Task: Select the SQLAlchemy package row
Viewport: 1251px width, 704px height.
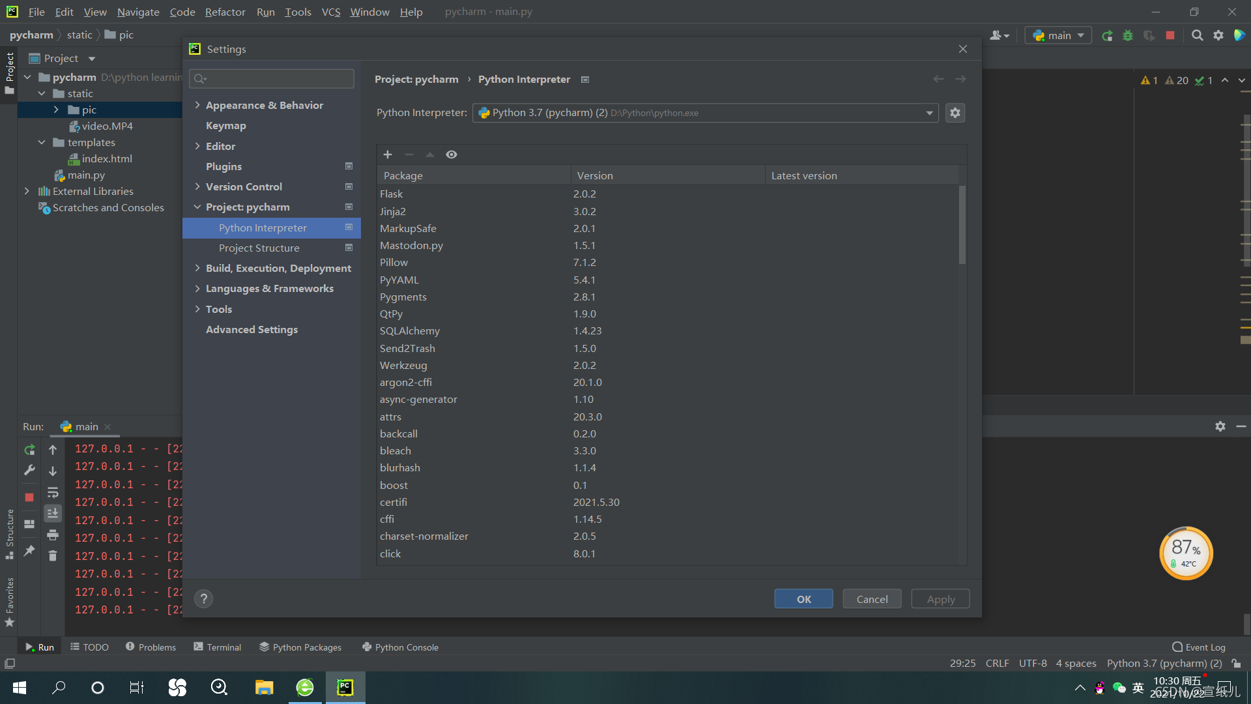Action: click(667, 330)
